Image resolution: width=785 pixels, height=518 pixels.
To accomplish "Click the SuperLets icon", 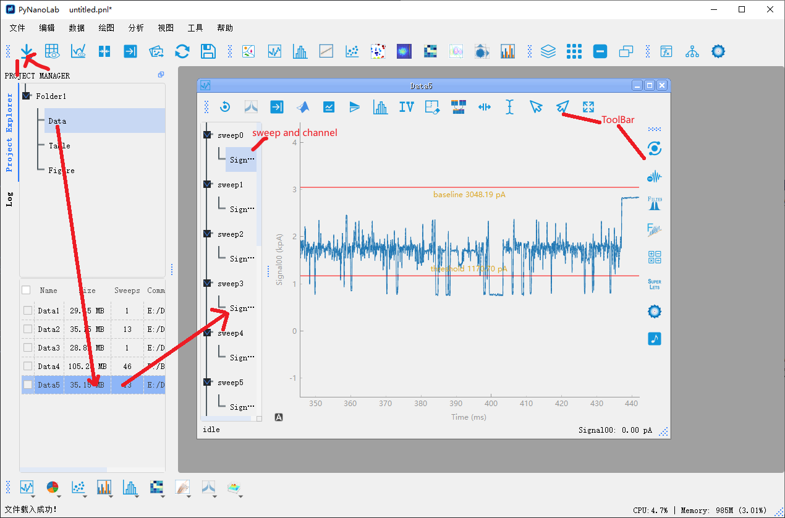I will point(655,284).
